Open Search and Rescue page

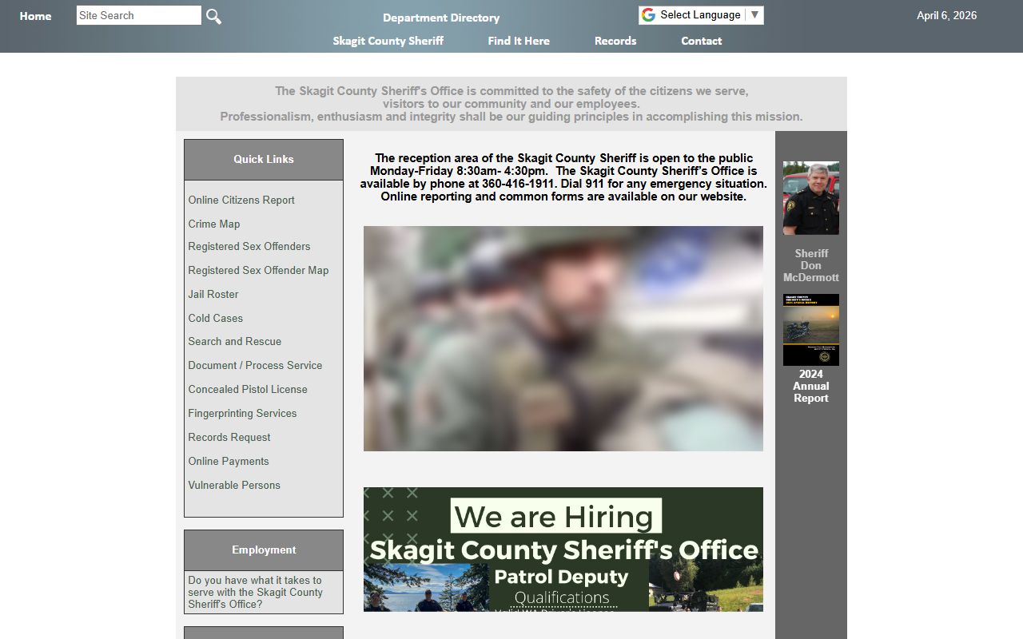pyautogui.click(x=235, y=341)
